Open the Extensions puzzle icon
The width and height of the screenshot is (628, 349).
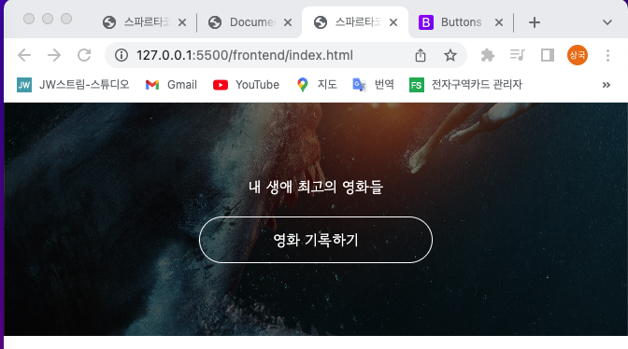pos(488,55)
